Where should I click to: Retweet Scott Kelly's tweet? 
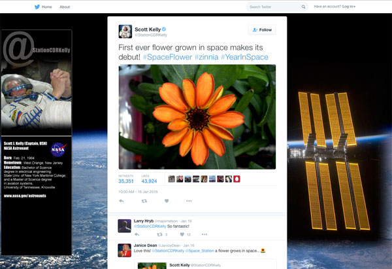coord(144,201)
